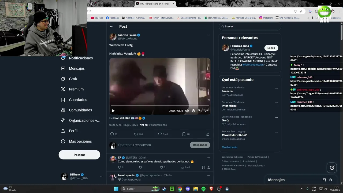Open three-dot menu on Joan Laporta's reply

(x=208, y=175)
